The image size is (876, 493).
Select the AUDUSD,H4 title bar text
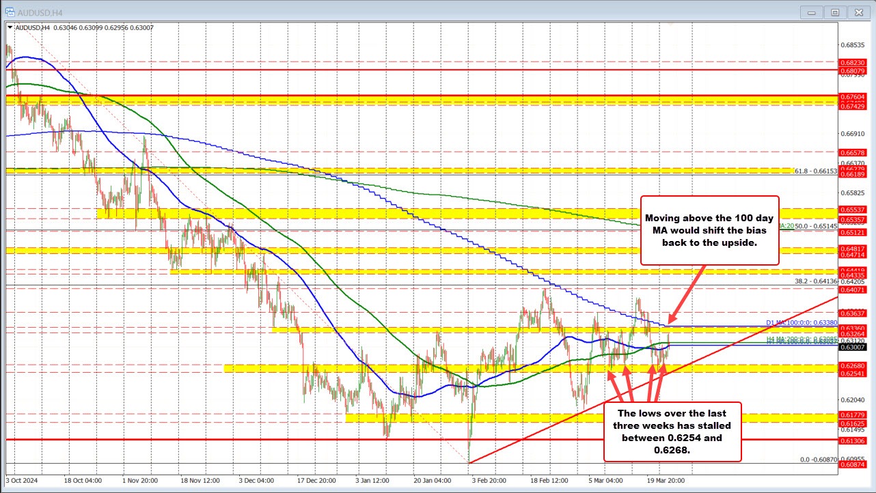point(40,12)
